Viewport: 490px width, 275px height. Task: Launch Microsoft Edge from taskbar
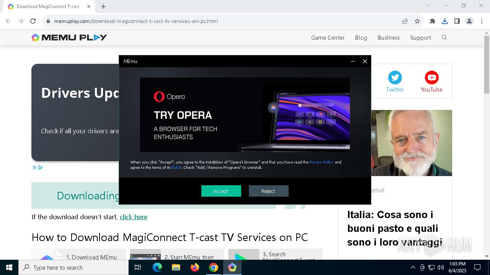(157, 267)
